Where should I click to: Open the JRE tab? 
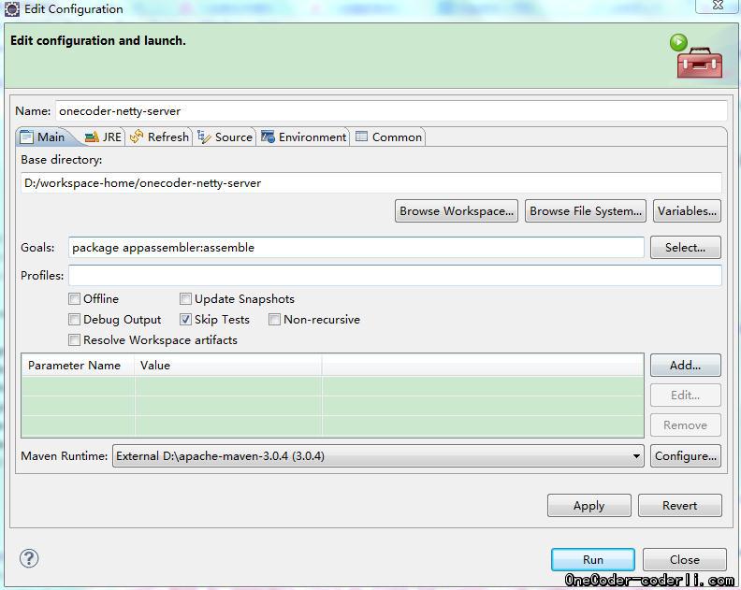click(x=103, y=137)
